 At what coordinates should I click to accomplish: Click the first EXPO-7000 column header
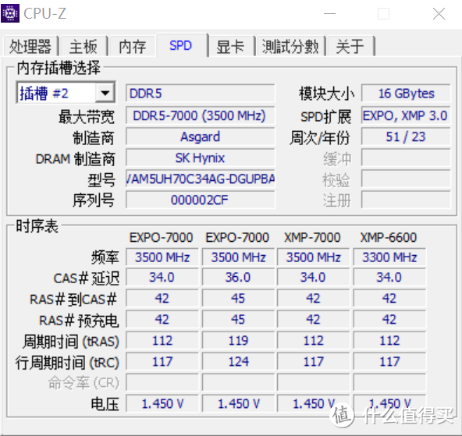162,237
